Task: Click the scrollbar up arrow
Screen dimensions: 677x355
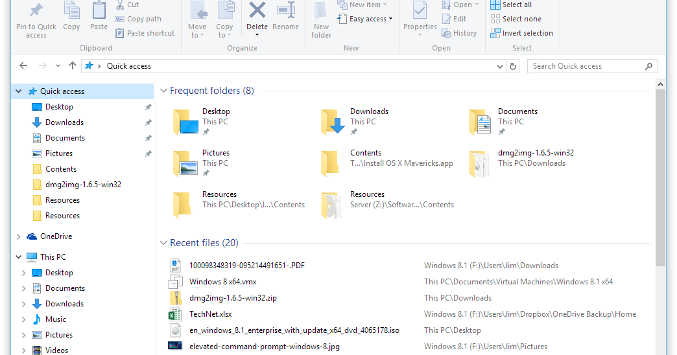Action: tap(660, 84)
